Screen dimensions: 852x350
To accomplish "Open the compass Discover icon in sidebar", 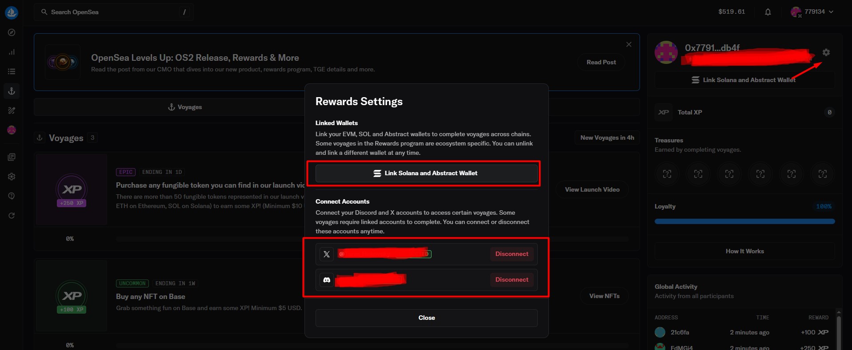I will click(x=12, y=32).
